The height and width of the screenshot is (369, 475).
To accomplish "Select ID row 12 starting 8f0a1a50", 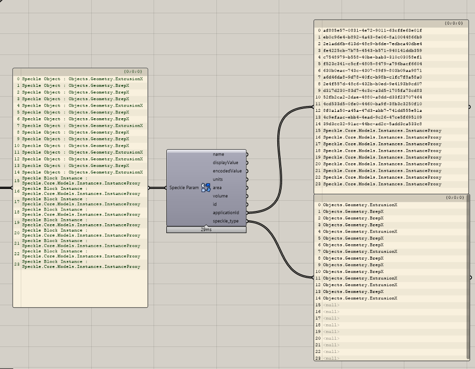I will [372, 110].
